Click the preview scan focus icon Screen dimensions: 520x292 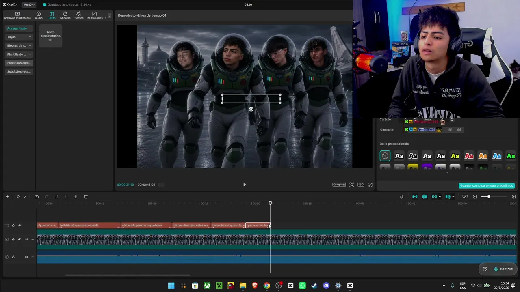click(x=352, y=185)
